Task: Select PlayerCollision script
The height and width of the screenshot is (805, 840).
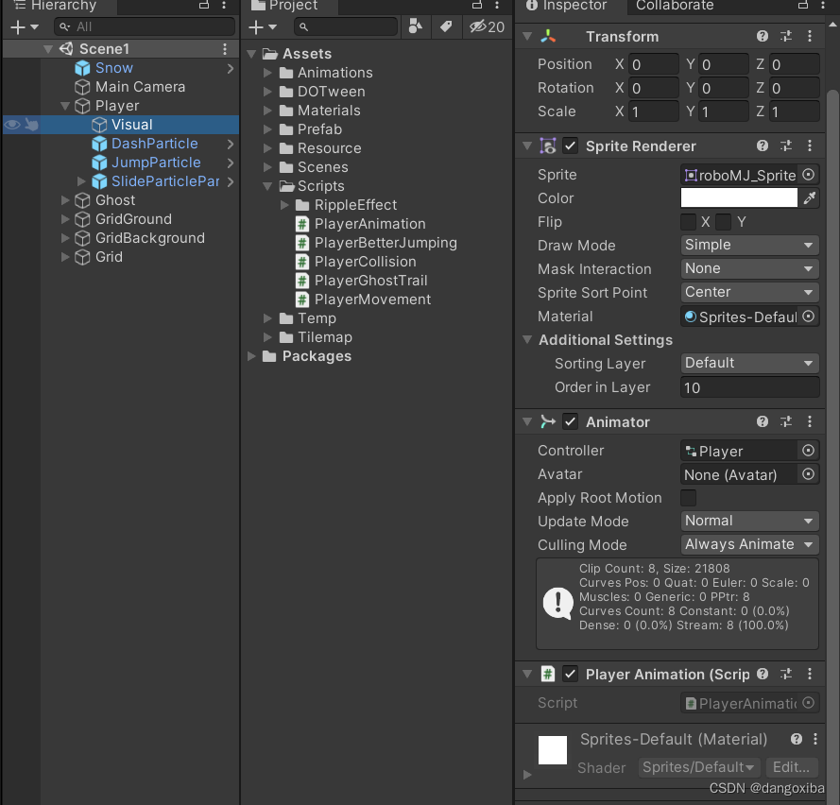Action: pos(365,262)
